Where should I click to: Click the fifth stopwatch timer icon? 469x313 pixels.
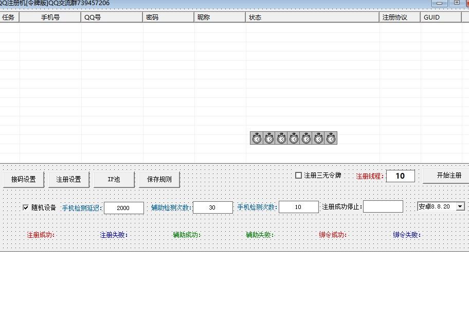coord(306,138)
